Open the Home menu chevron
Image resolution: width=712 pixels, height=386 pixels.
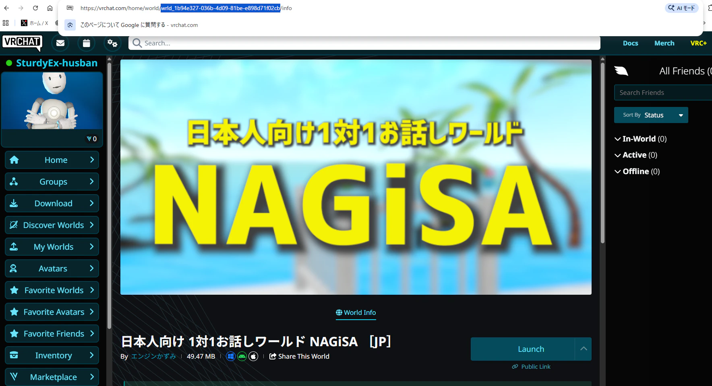[92, 160]
